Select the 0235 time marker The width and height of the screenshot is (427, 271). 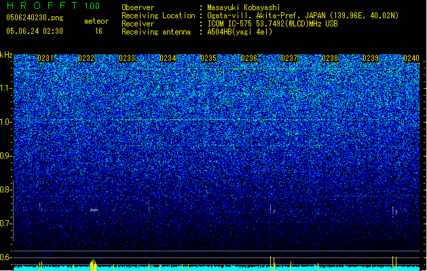pos(208,58)
